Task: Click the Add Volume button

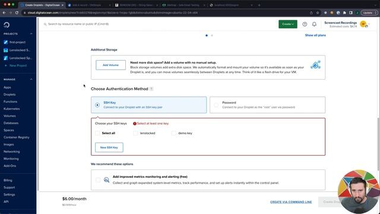Action: [111, 65]
